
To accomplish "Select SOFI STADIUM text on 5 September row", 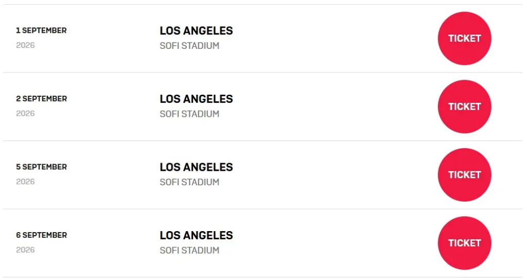I will pos(189,182).
